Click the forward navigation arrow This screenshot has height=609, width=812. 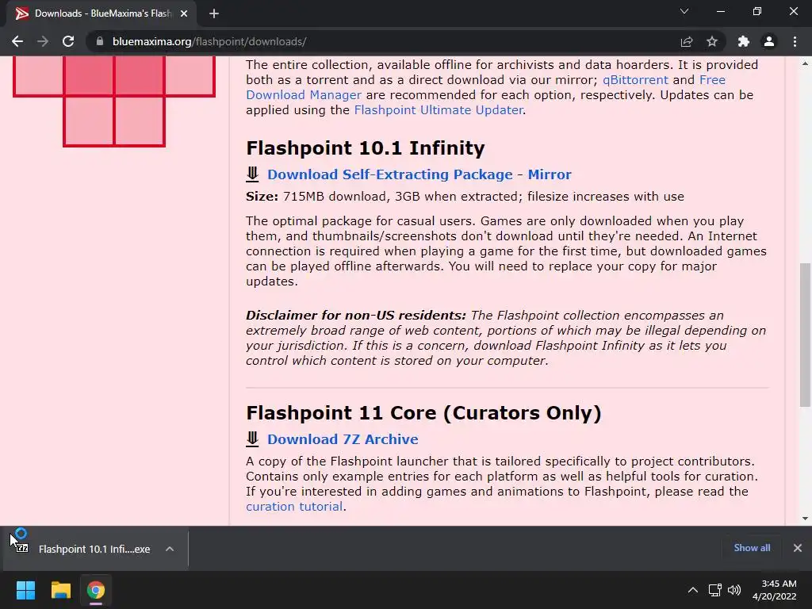pos(43,41)
